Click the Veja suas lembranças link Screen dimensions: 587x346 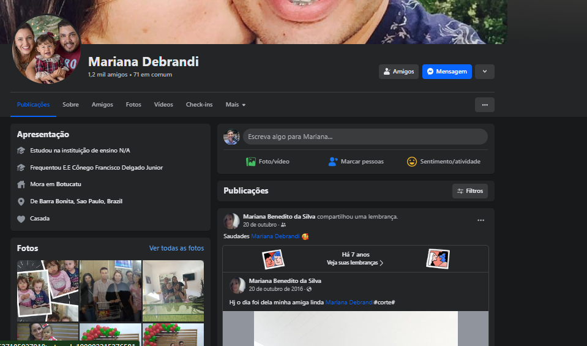355,263
